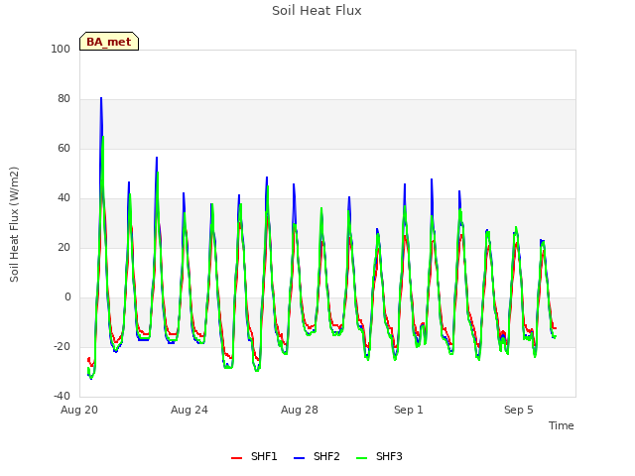Click the 0 y-axis tick label
635x476 pixels.
tap(67, 297)
